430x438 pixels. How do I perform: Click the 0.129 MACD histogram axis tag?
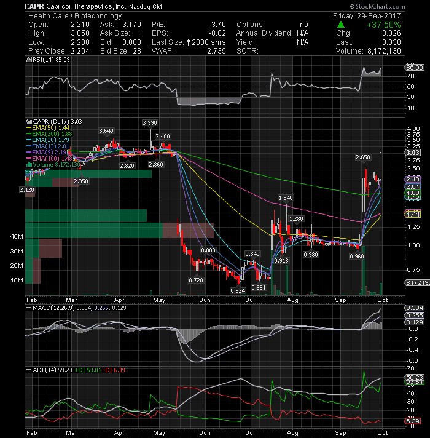pyautogui.click(x=415, y=322)
